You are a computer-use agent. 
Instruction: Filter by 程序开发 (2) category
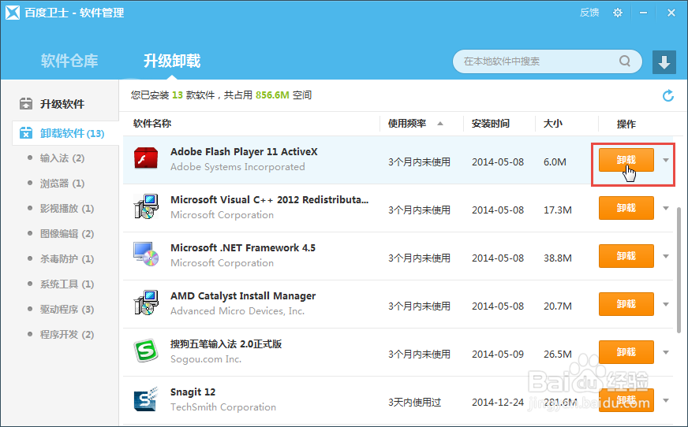[x=67, y=335]
